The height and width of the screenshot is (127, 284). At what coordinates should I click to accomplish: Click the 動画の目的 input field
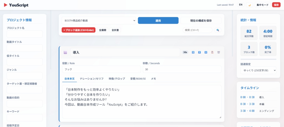click(x=25, y=104)
